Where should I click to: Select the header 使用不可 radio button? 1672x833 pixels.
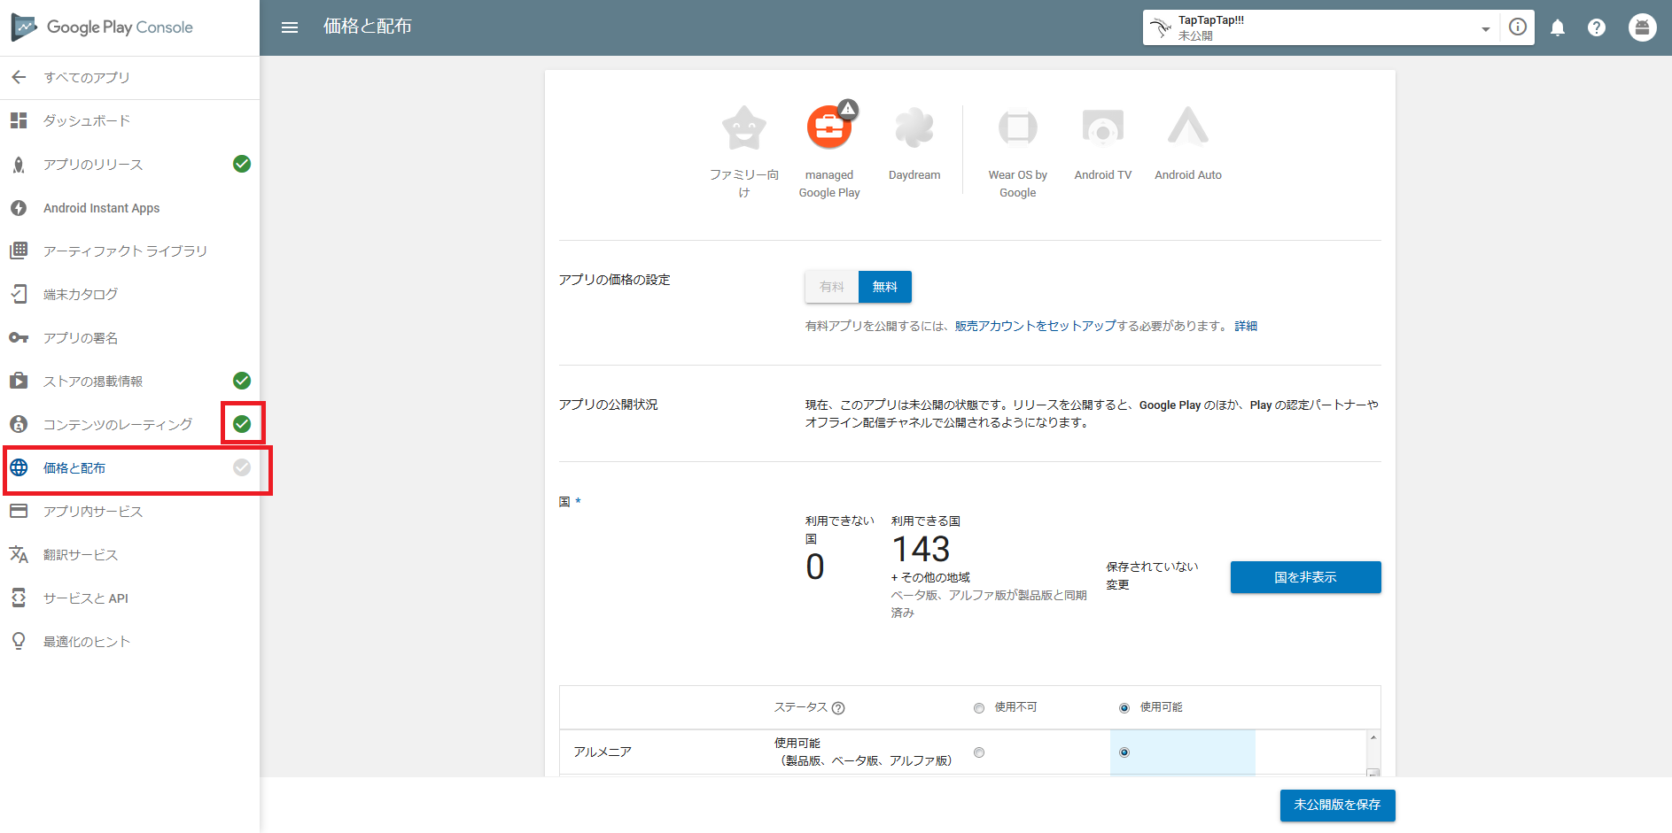pos(979,708)
